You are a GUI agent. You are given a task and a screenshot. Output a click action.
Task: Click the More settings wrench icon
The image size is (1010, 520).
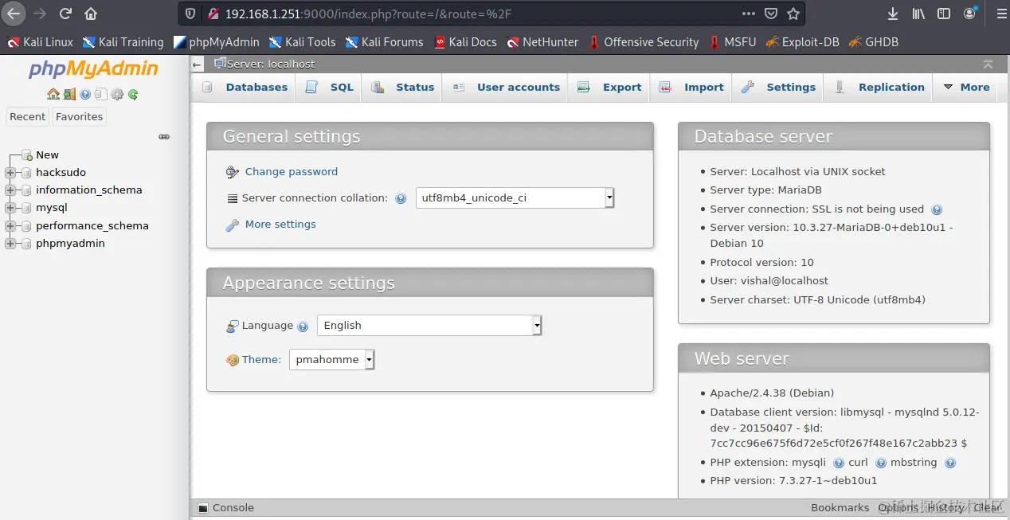click(233, 225)
